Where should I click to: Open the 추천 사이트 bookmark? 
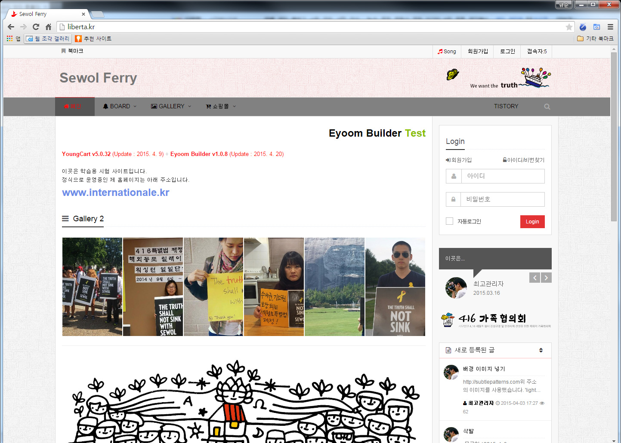93,39
